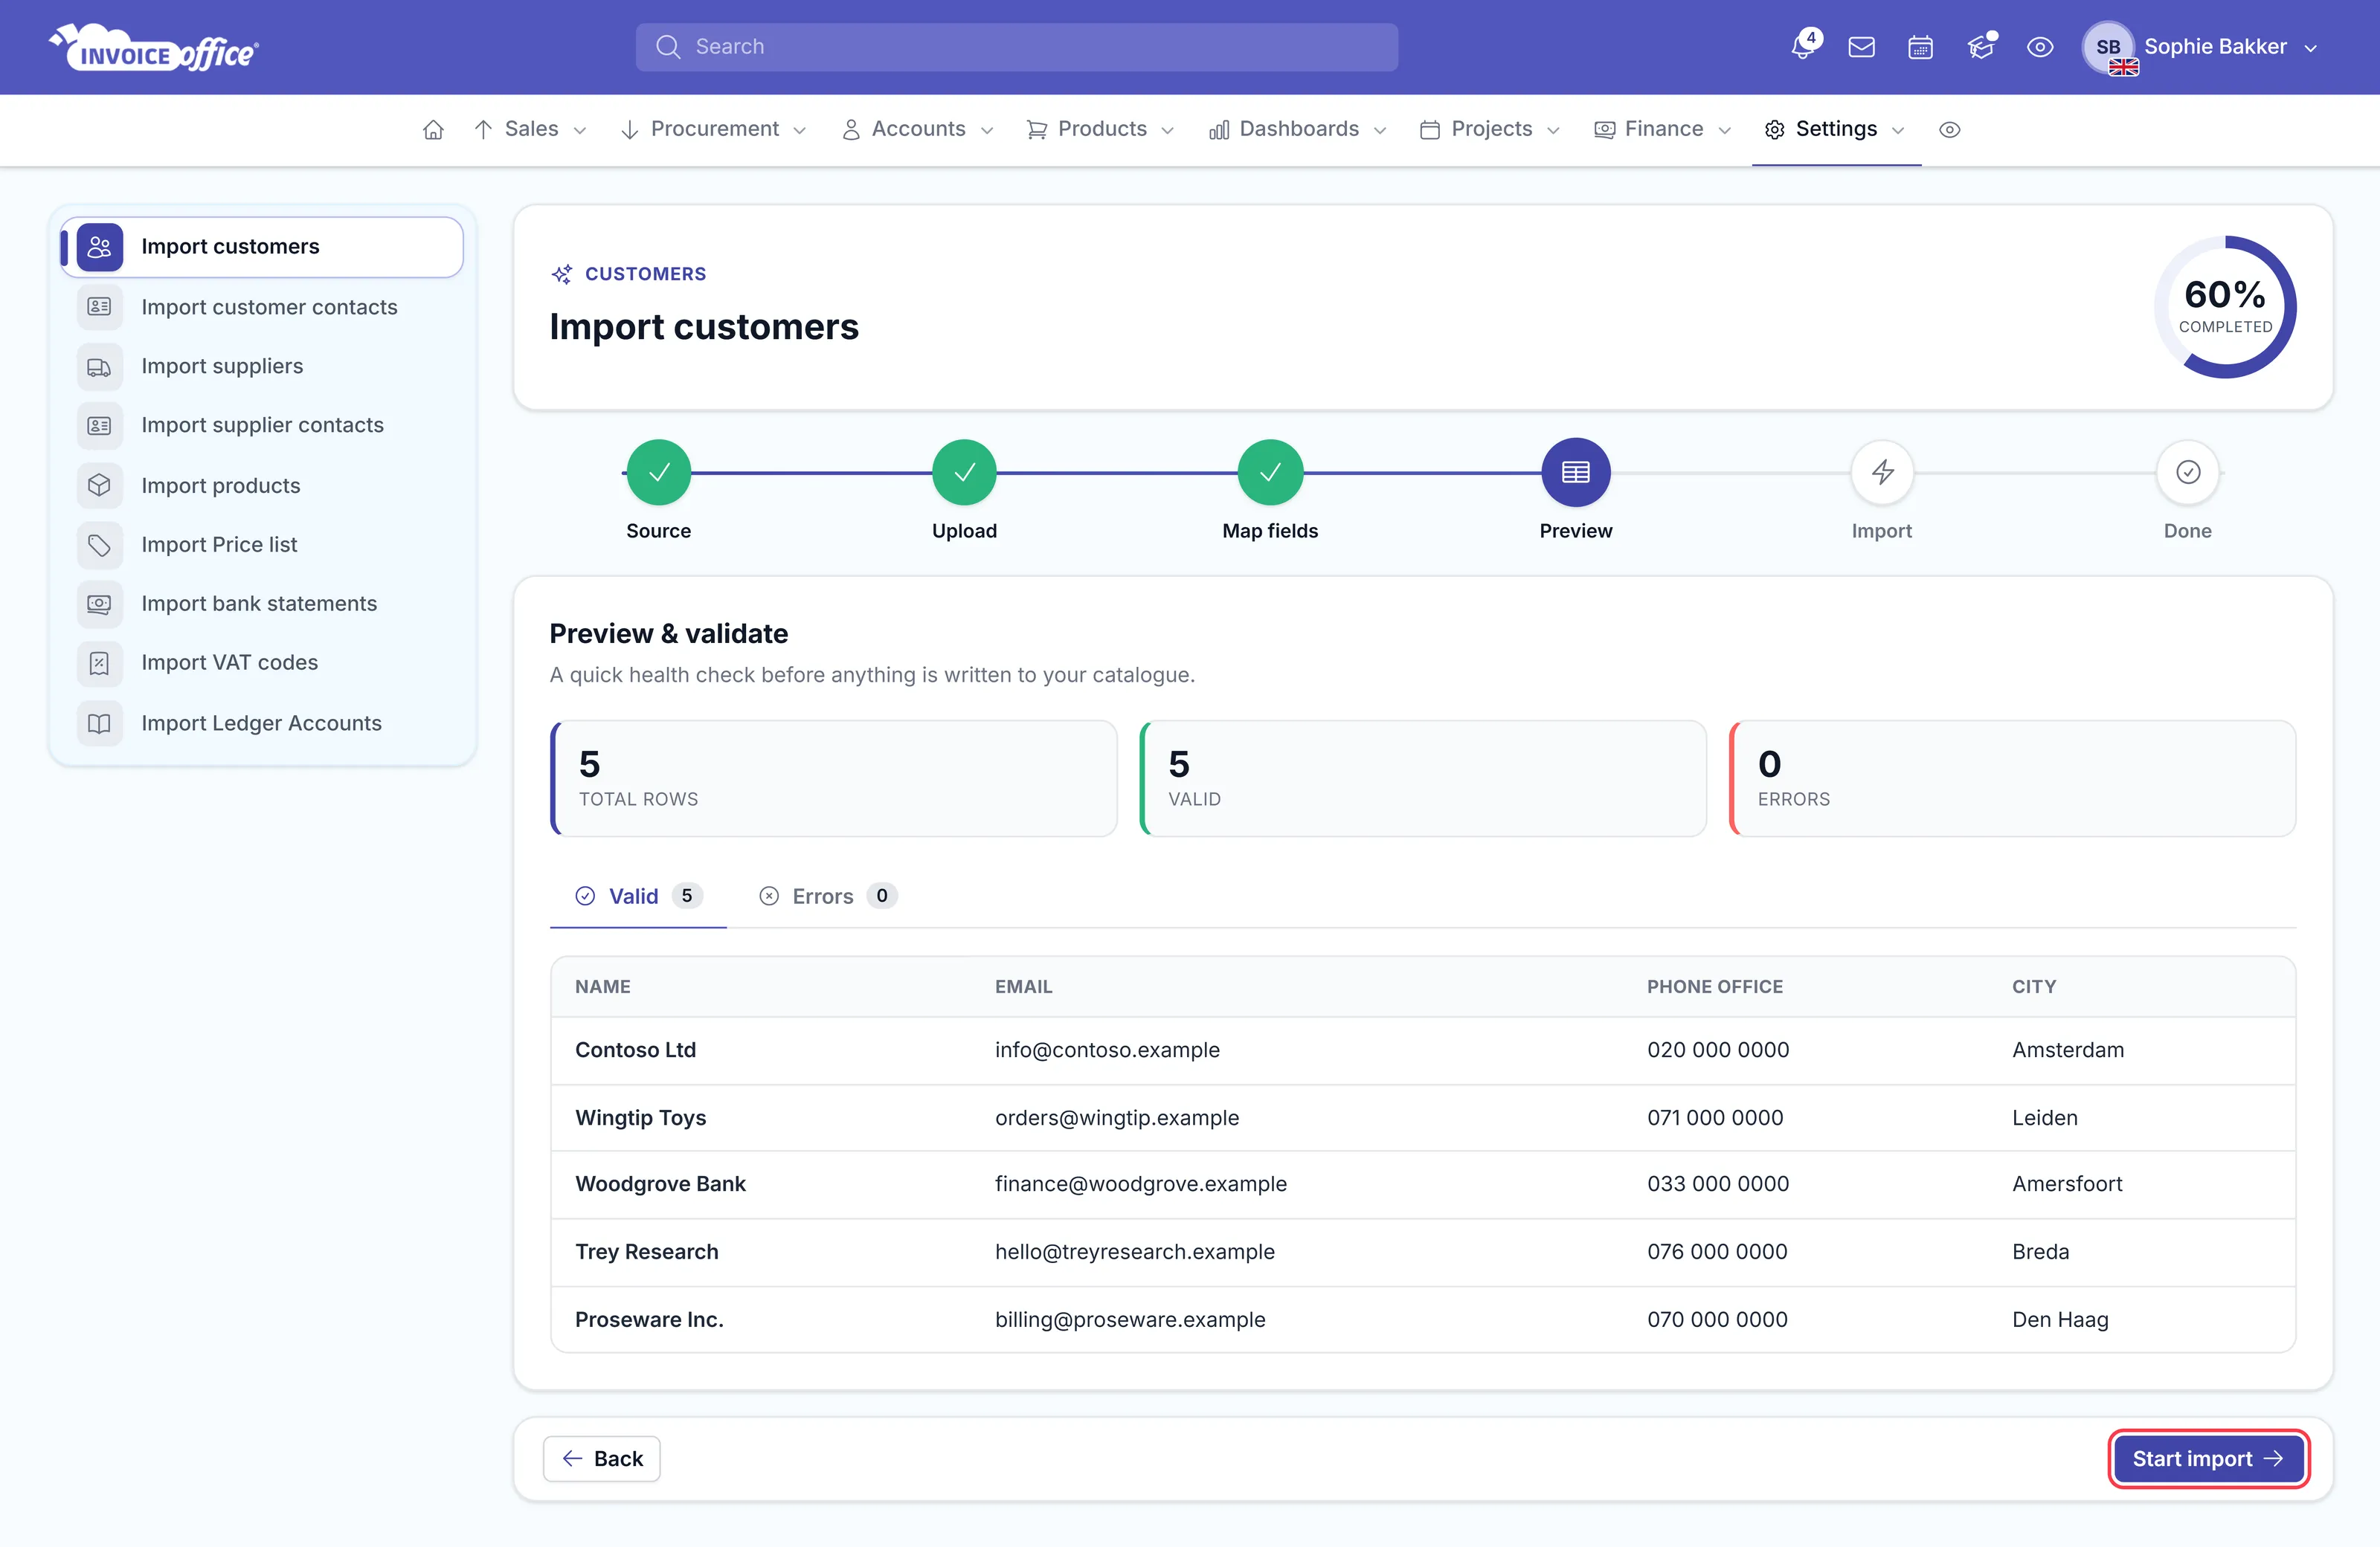Click the Import Price list tag icon
The width and height of the screenshot is (2380, 1547).
pos(99,545)
